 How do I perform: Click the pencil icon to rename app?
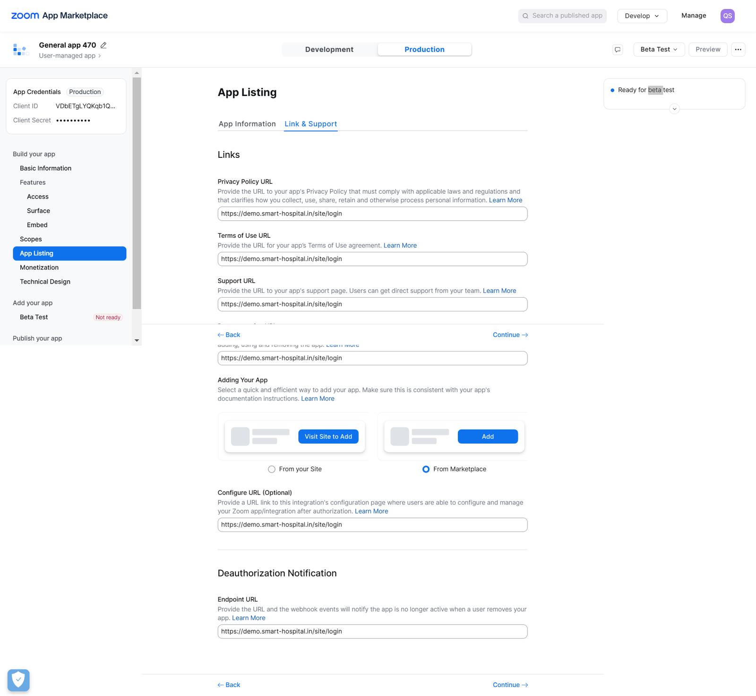103,45
